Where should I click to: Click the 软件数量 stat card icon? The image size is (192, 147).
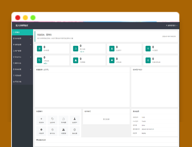pyautogui.click(x=39, y=49)
